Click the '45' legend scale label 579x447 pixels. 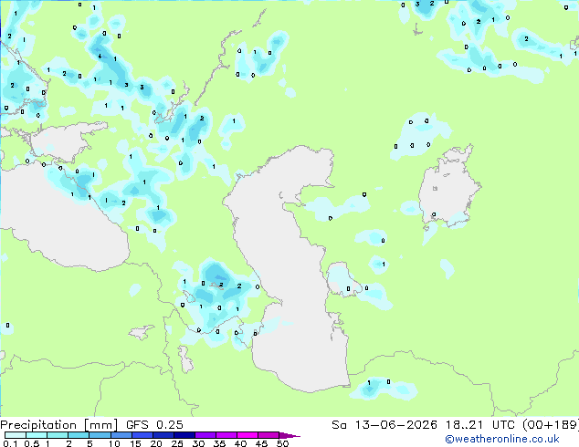261,443
